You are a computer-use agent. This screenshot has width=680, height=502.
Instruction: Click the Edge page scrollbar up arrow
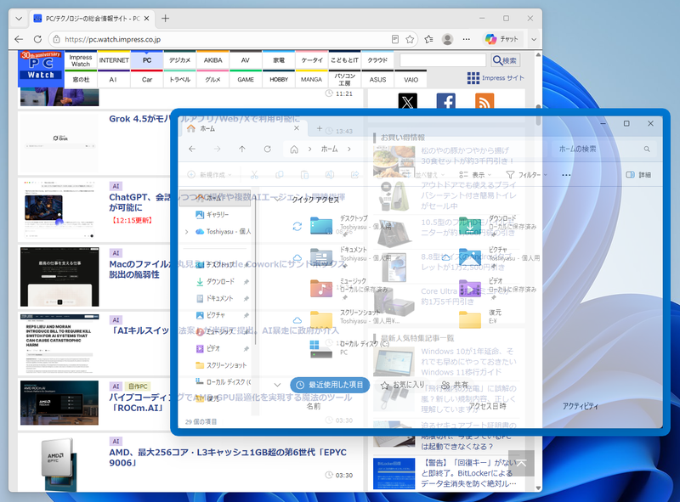pos(538,55)
